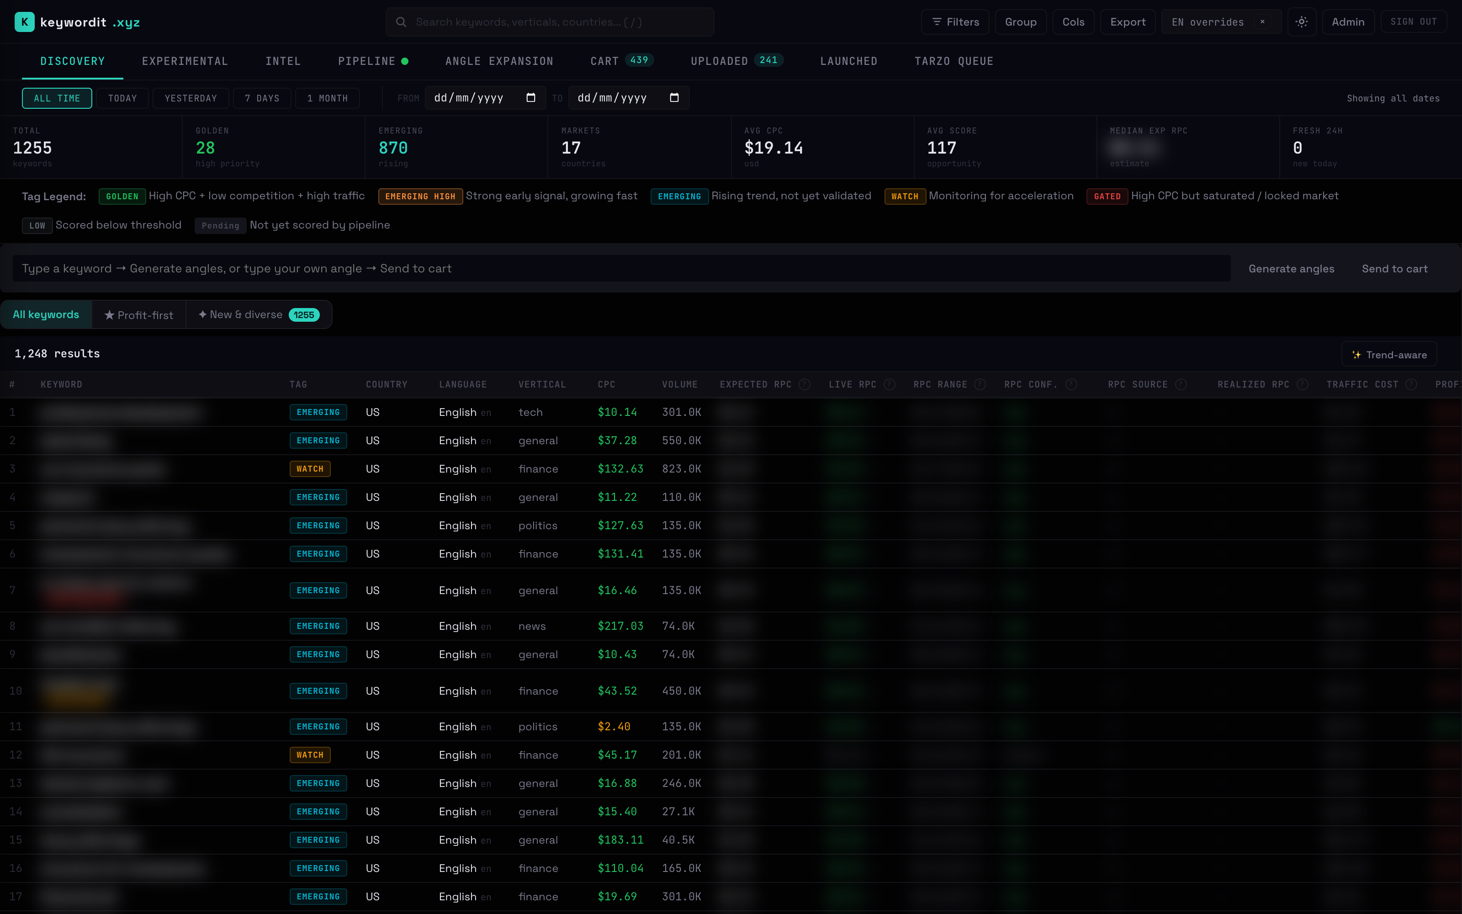Toggle the Trend-aware button
The image size is (1462, 914).
(x=1389, y=354)
